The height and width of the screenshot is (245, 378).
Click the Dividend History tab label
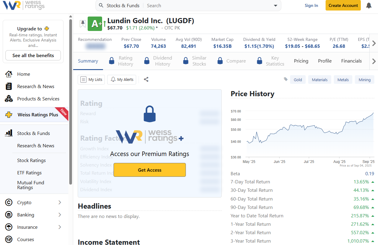(163, 61)
